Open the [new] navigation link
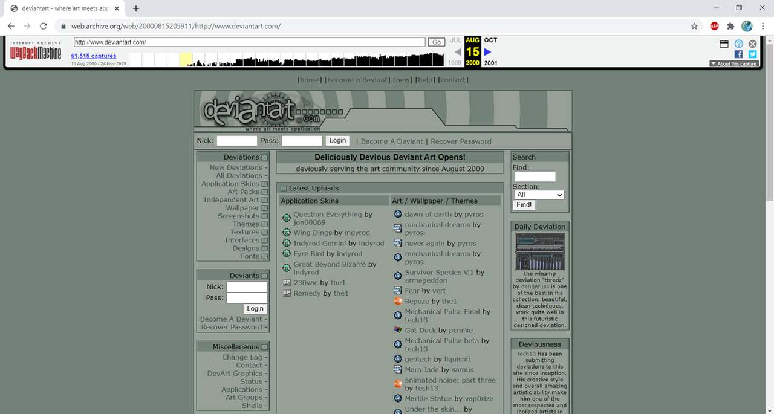 coord(403,80)
